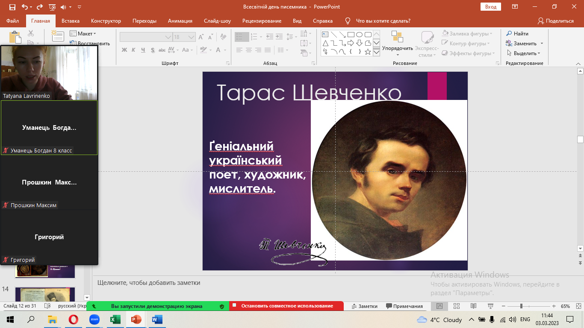Switch to Слайд-шоу tab
The height and width of the screenshot is (328, 584).
217,21
